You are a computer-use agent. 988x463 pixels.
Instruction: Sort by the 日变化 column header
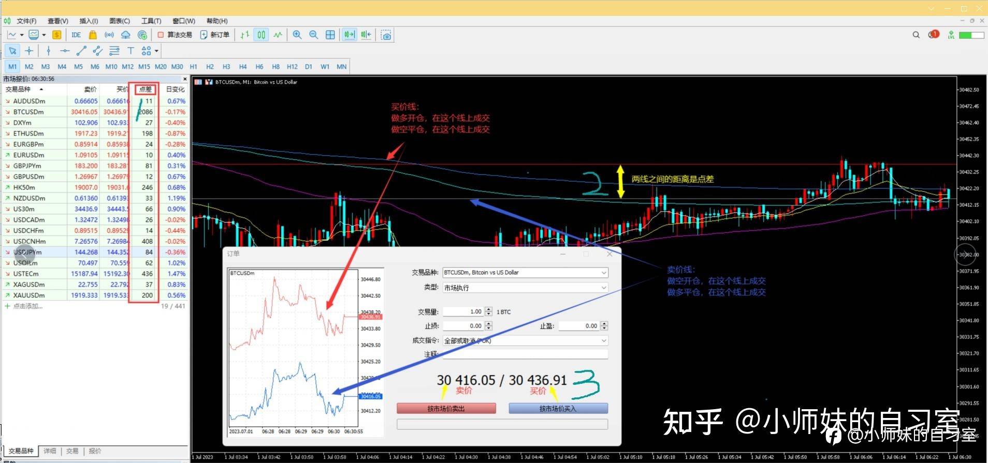pos(175,89)
